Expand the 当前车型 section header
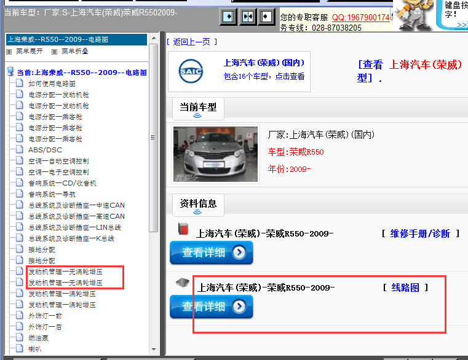This screenshot has width=468, height=360. (198, 109)
